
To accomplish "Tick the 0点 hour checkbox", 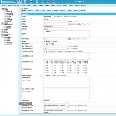I will [x=45, y=65].
